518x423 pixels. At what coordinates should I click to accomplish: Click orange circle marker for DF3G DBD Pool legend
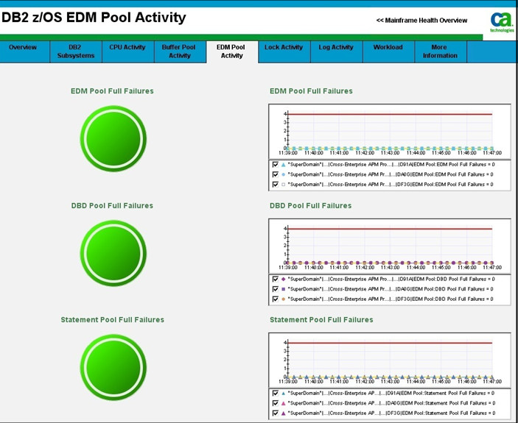tap(283, 299)
